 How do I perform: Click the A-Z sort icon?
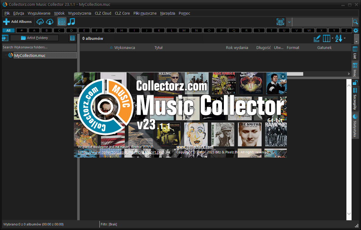[x=339, y=38]
